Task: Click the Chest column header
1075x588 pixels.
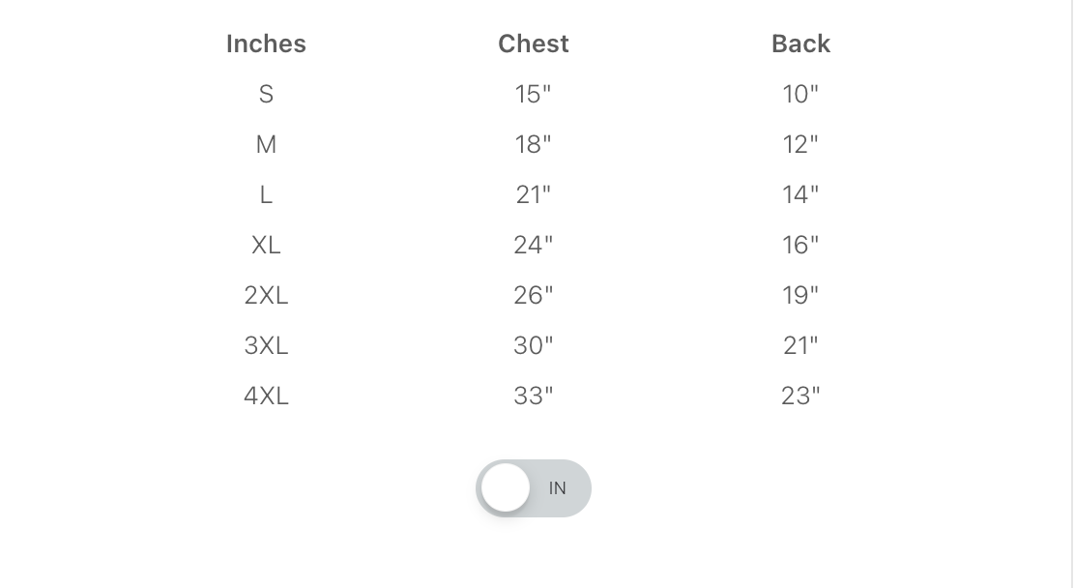Action: [x=534, y=44]
